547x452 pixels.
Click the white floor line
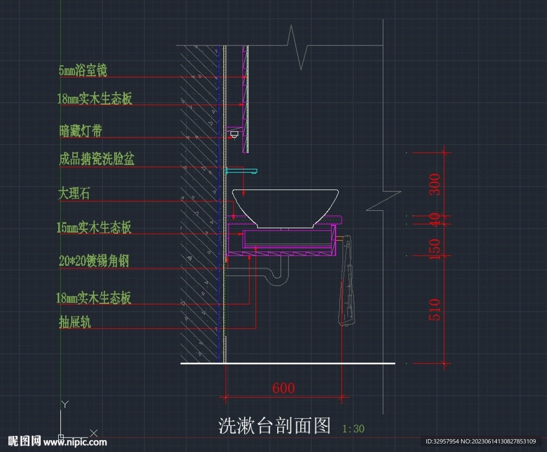point(288,363)
